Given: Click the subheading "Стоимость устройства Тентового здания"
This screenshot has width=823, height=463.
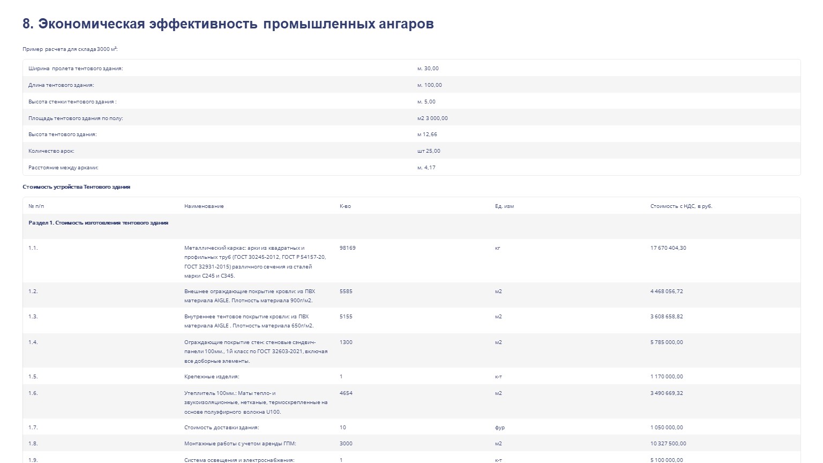Looking at the screenshot, I should (76, 187).
